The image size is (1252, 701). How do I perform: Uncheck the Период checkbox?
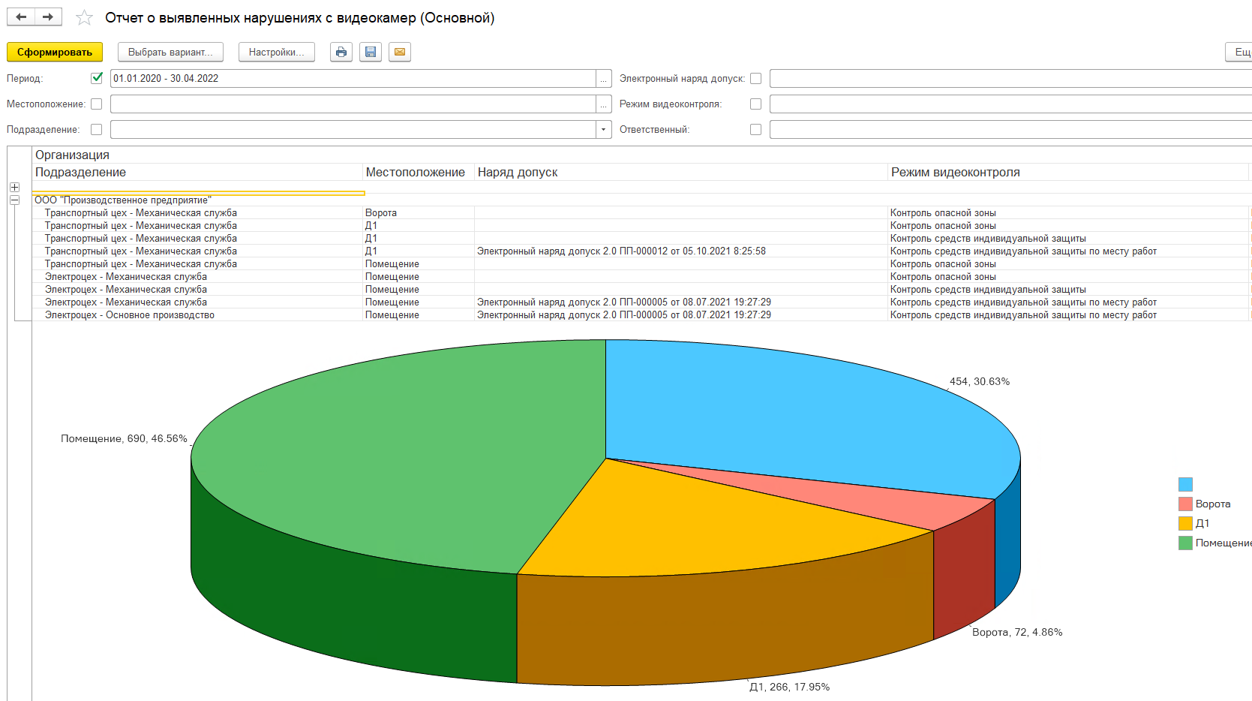pyautogui.click(x=96, y=78)
